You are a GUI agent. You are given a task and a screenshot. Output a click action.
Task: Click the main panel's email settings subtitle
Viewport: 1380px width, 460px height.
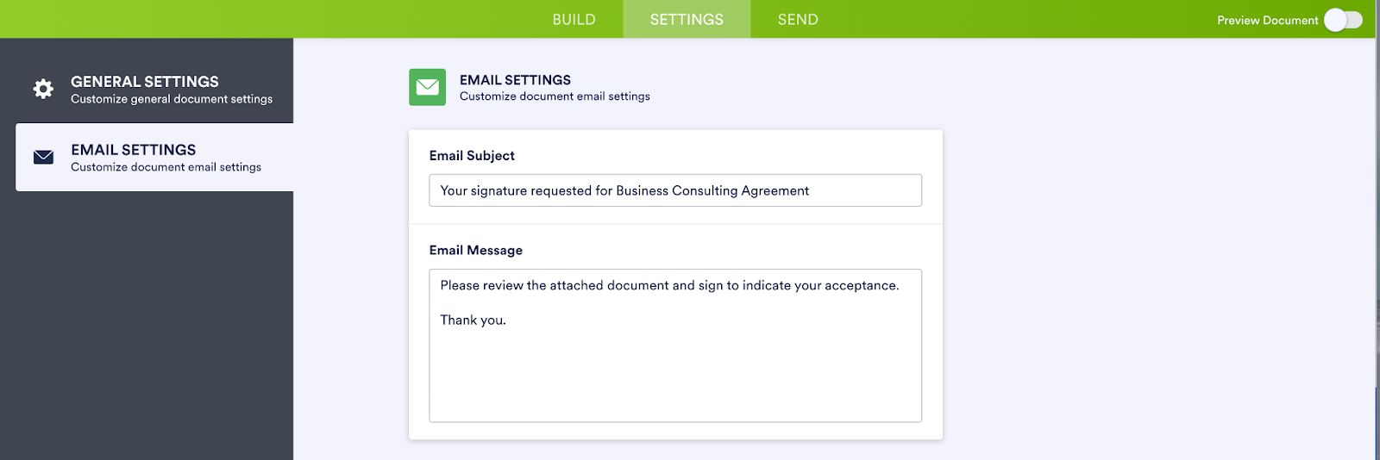tap(555, 96)
